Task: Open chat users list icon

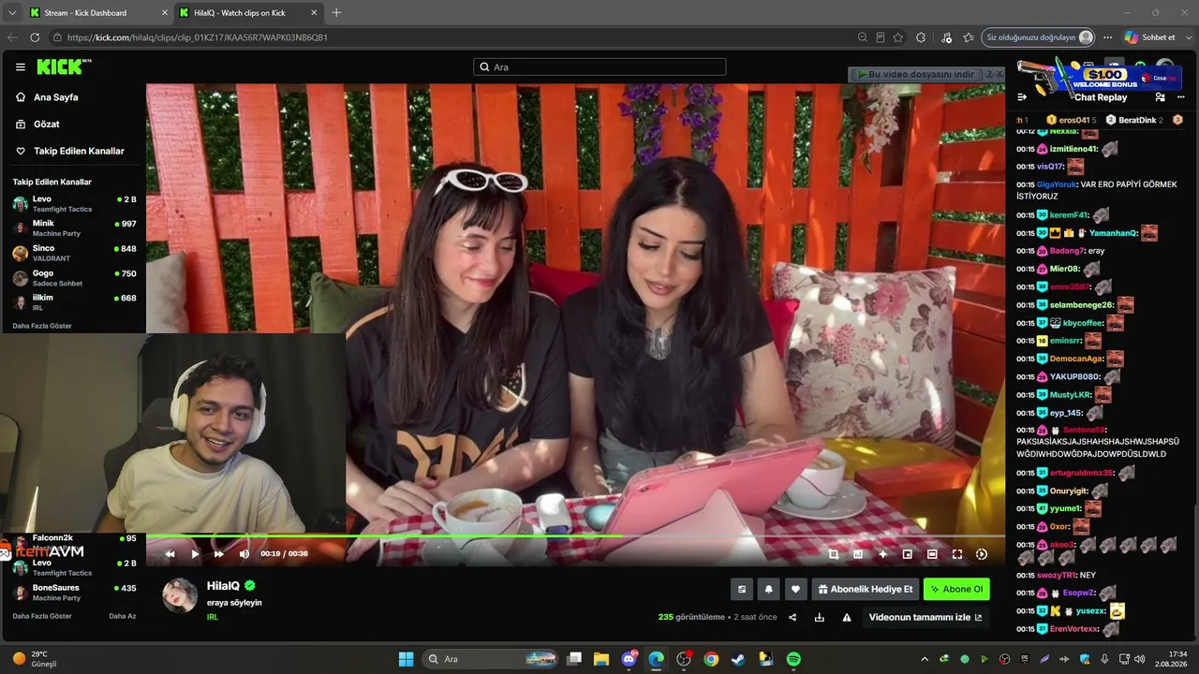Action: 1161,97
